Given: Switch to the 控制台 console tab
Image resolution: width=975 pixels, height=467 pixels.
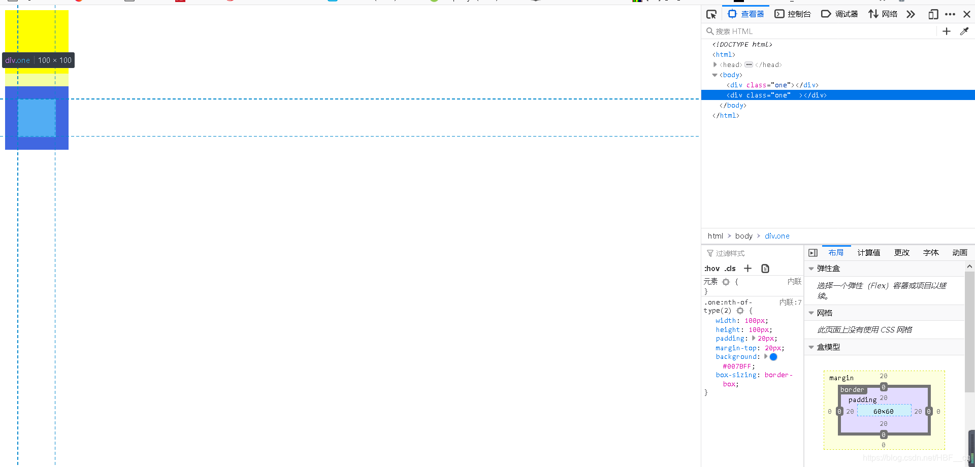Looking at the screenshot, I should pyautogui.click(x=793, y=14).
